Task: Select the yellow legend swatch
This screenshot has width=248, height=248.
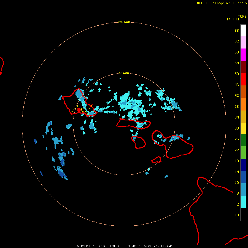Action: pos(243,128)
